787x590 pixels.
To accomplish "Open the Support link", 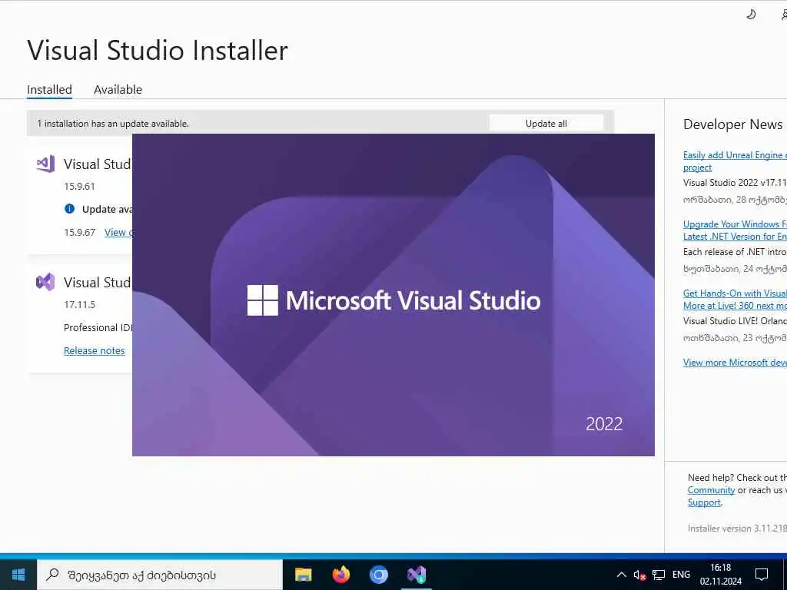I will point(704,502).
